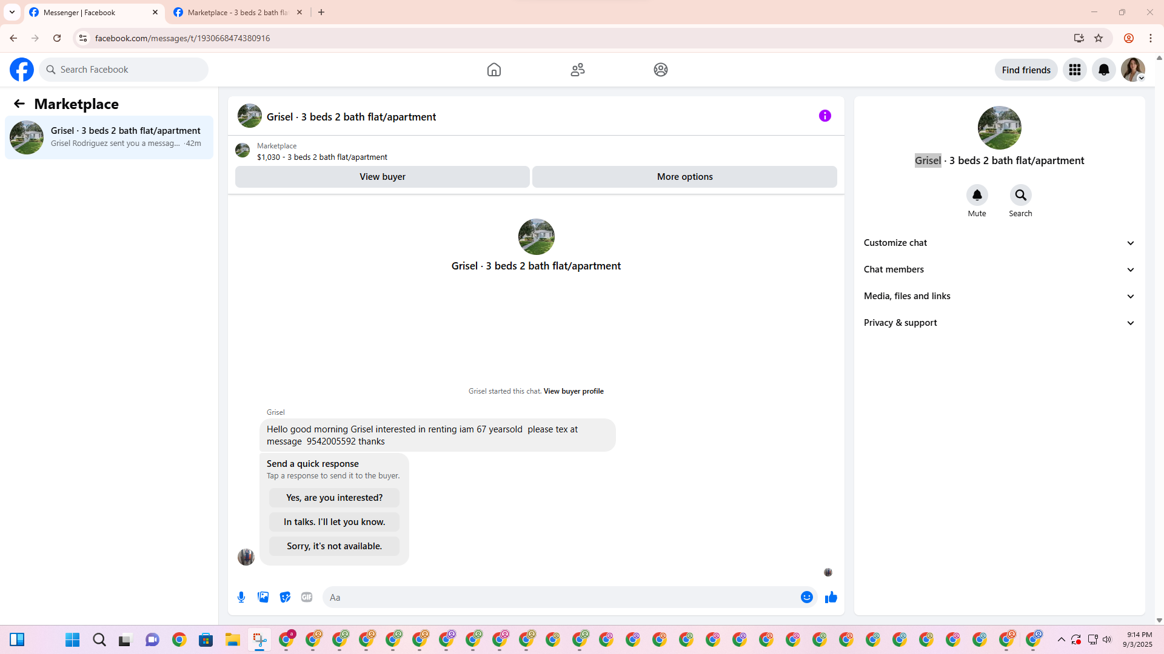
Task: Send quick response "In talks. I'll let you know."
Action: pyautogui.click(x=335, y=522)
